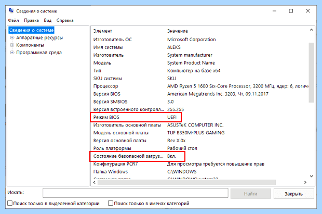Click the value Рабочий стол

pyautogui.click(x=182, y=148)
